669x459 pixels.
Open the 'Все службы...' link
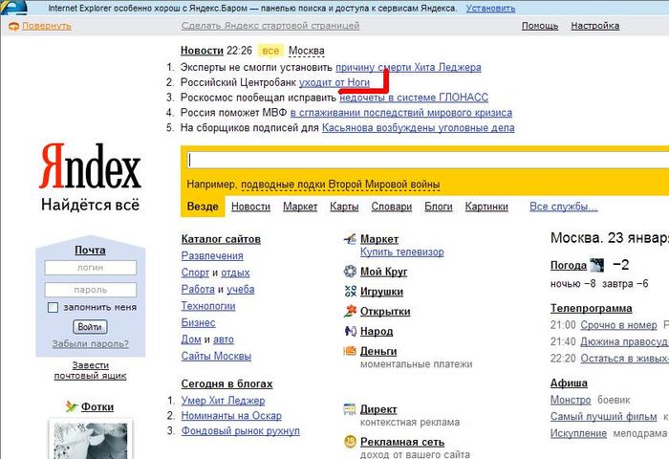564,207
